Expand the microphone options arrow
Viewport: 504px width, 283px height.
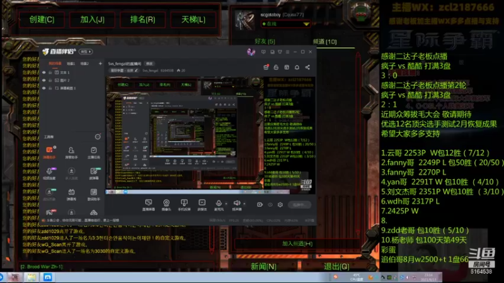tap(226, 203)
